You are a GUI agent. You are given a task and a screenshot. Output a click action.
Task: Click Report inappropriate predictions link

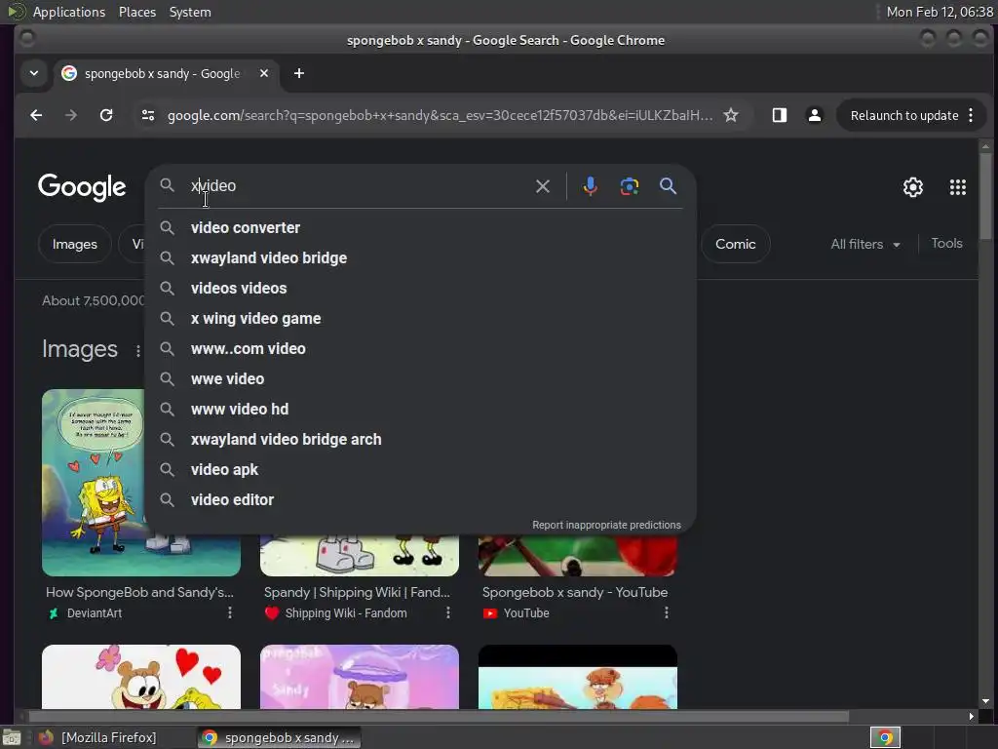click(606, 525)
